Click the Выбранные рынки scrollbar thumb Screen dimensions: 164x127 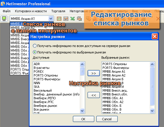[152, 86]
